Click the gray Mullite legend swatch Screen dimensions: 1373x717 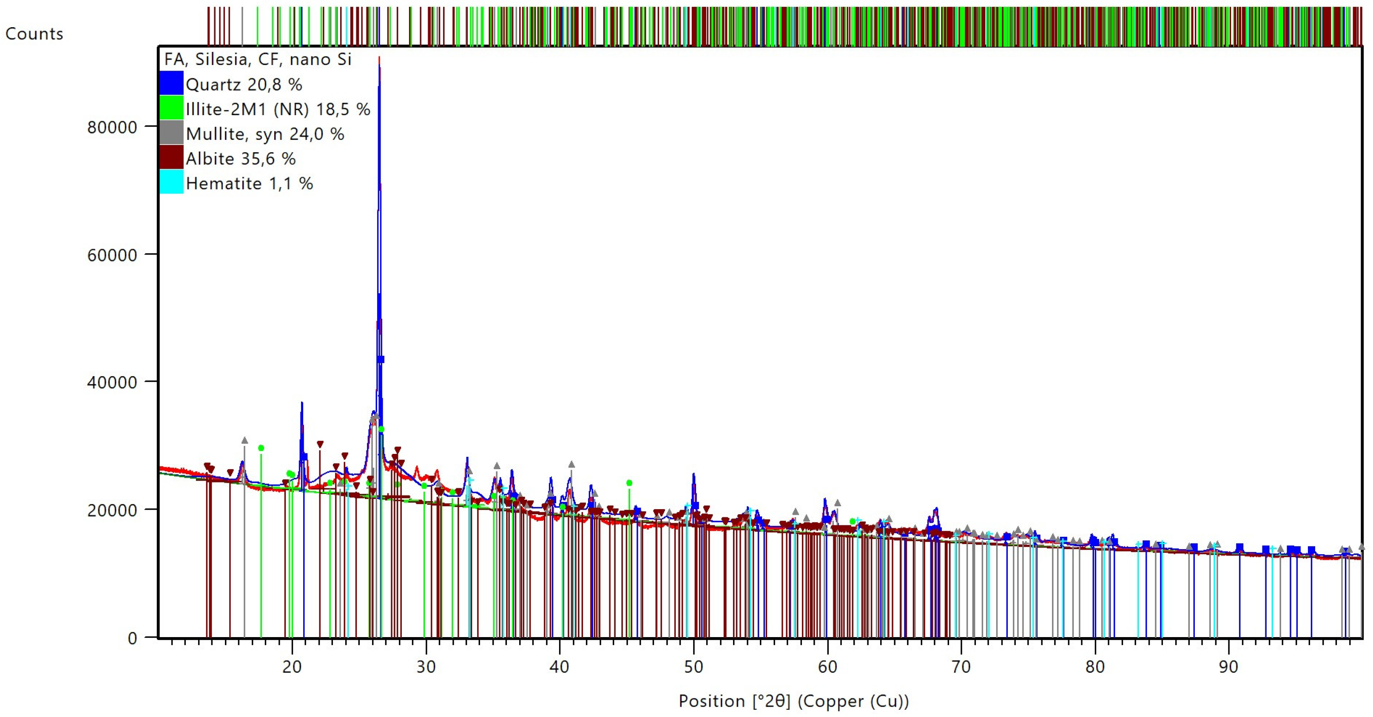click(171, 133)
